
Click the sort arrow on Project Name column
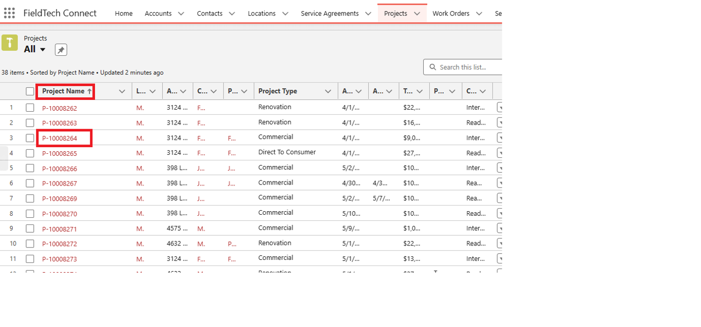pos(89,91)
